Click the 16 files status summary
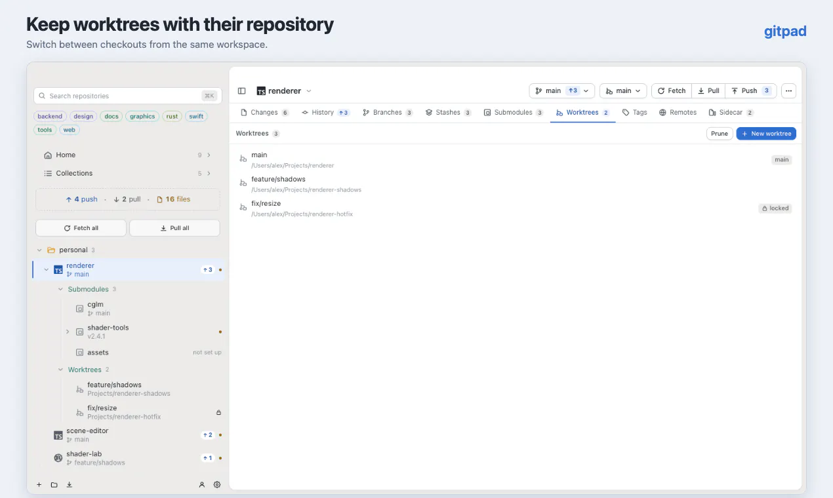Viewport: 833px width, 498px height. tap(173, 199)
